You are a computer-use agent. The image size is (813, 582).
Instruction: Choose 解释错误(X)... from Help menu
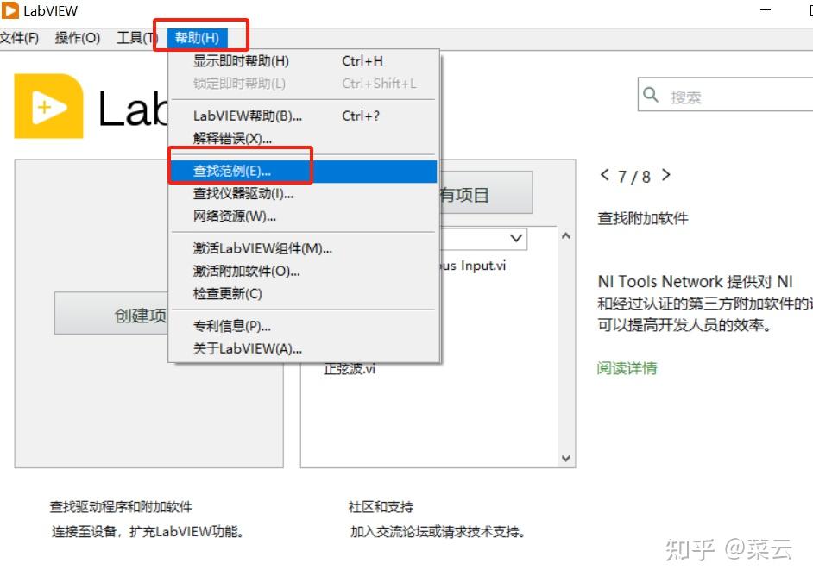click(x=304, y=138)
